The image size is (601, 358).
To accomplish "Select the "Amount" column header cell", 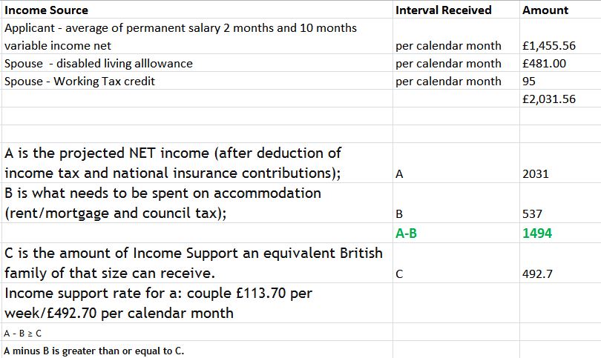I will (x=545, y=10).
